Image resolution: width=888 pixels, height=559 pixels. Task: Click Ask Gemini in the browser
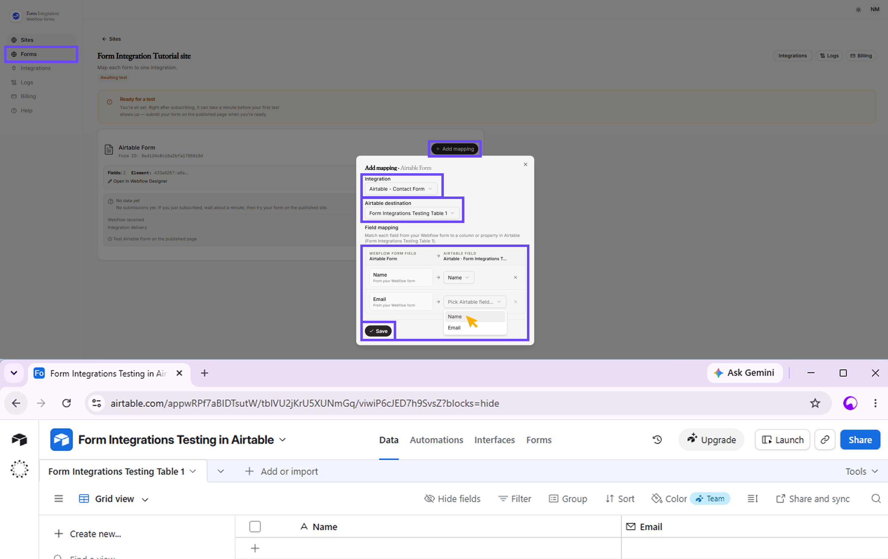pyautogui.click(x=745, y=373)
